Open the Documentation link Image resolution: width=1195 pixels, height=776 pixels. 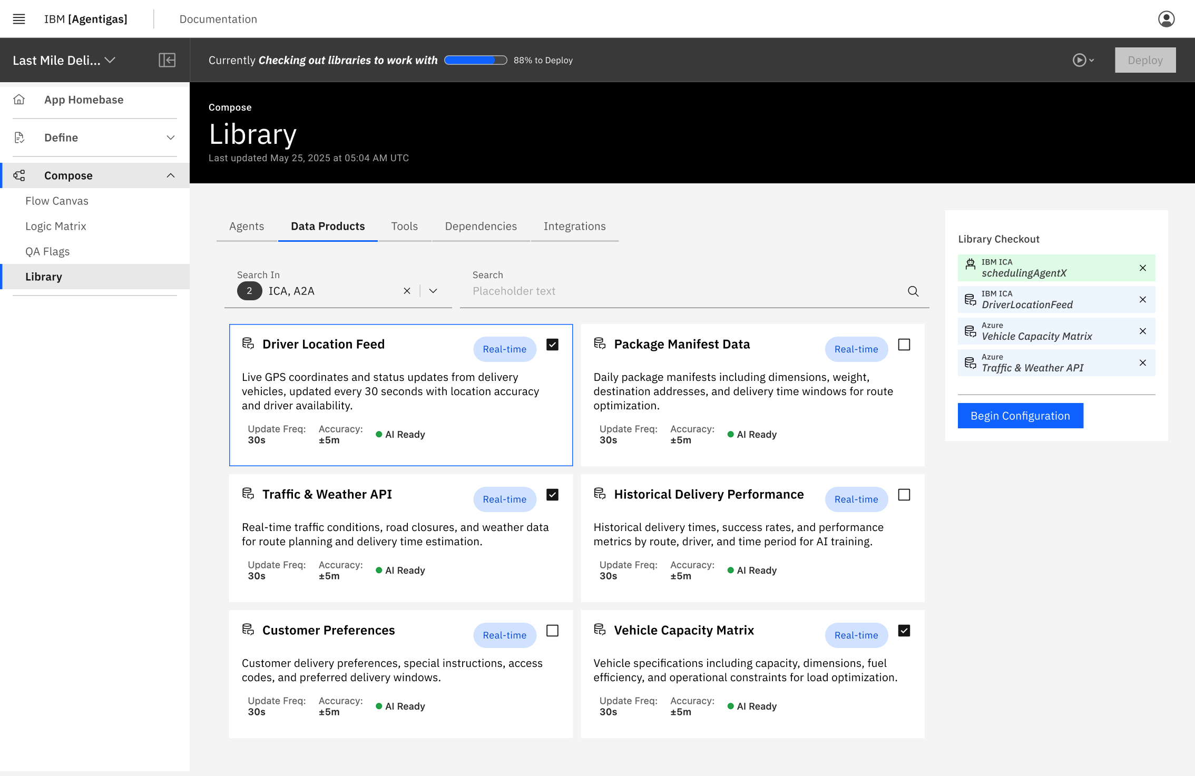click(218, 19)
